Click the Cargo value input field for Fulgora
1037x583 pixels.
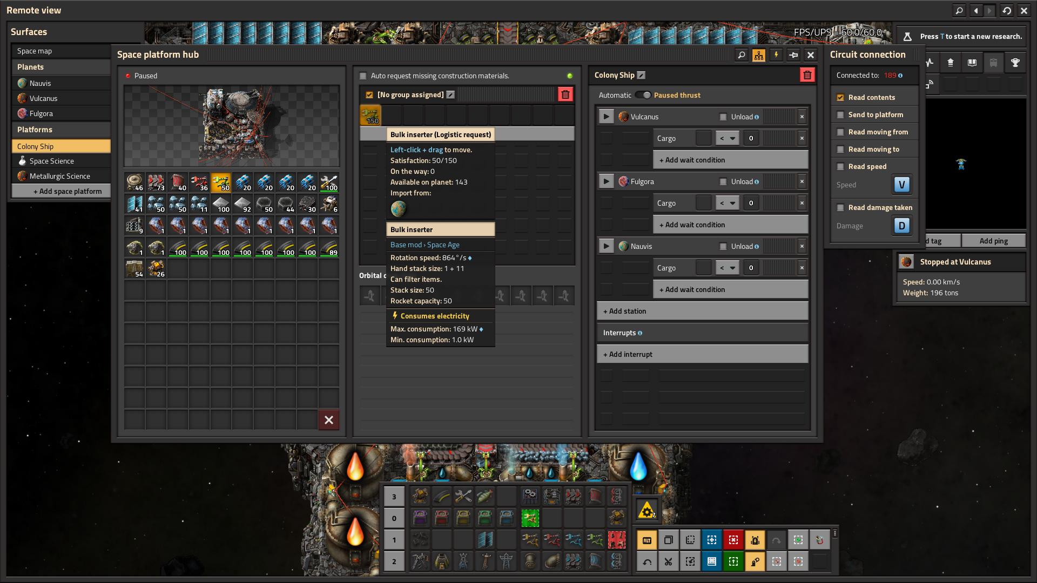[x=751, y=203]
